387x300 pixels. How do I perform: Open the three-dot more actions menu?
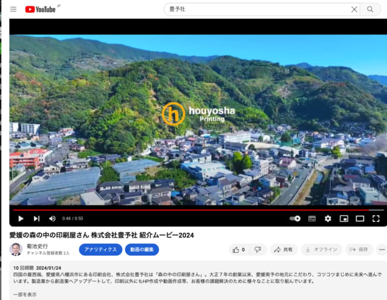pos(382,250)
